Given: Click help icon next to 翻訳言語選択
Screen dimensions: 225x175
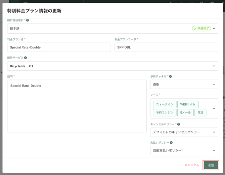Looking at the screenshot, I should coord(28,21).
